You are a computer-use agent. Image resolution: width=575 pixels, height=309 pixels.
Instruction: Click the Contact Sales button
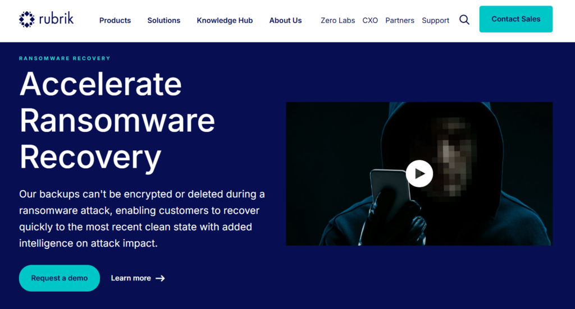[515, 19]
